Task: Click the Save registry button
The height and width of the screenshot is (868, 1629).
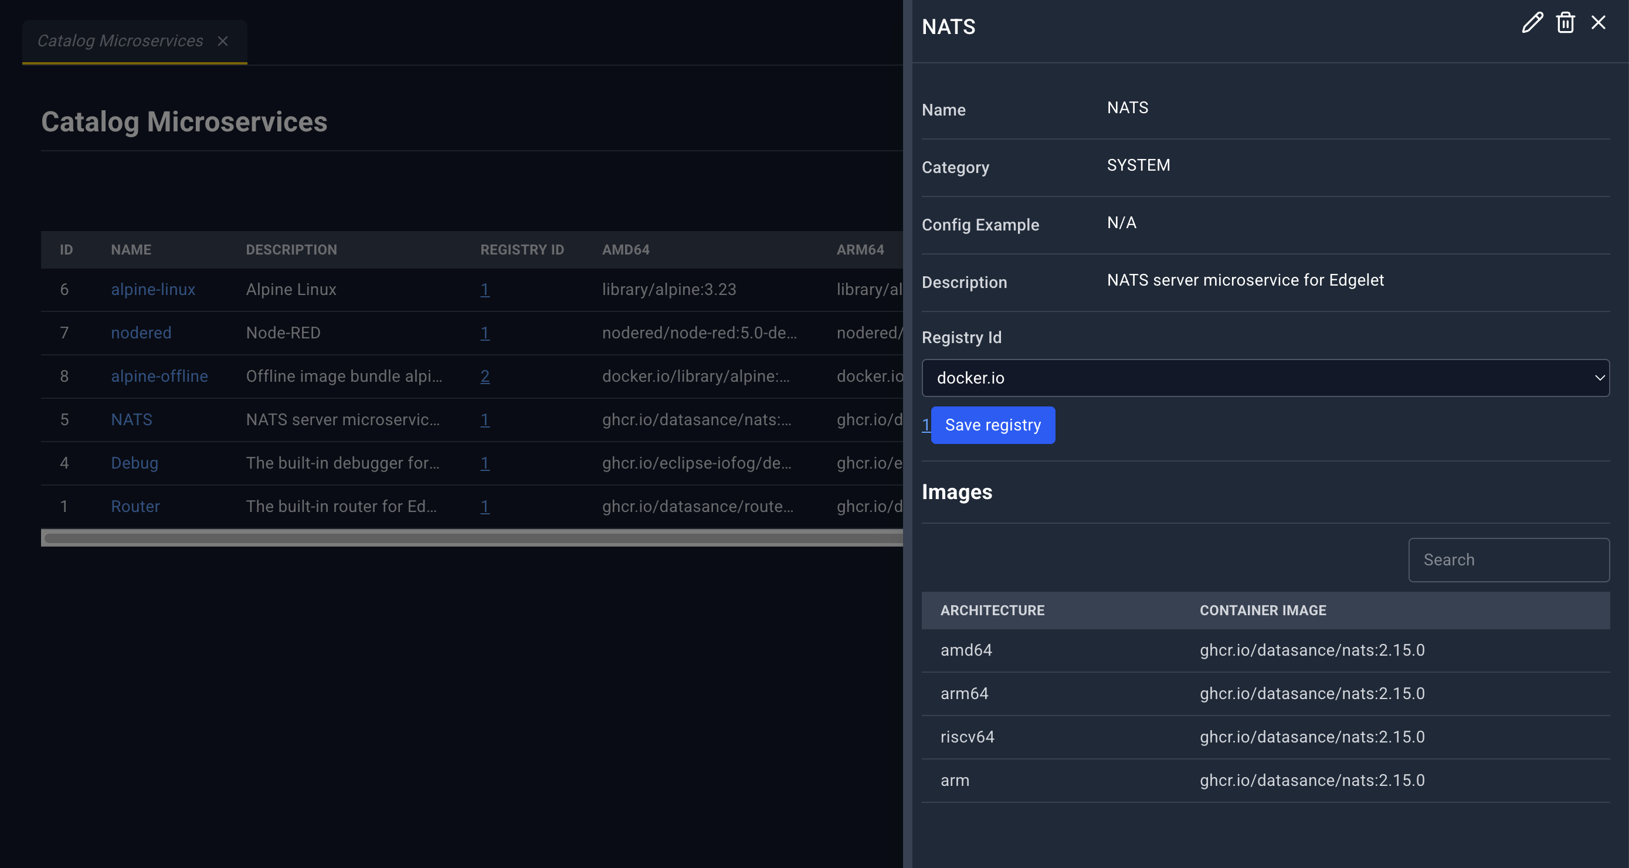Action: tap(993, 425)
